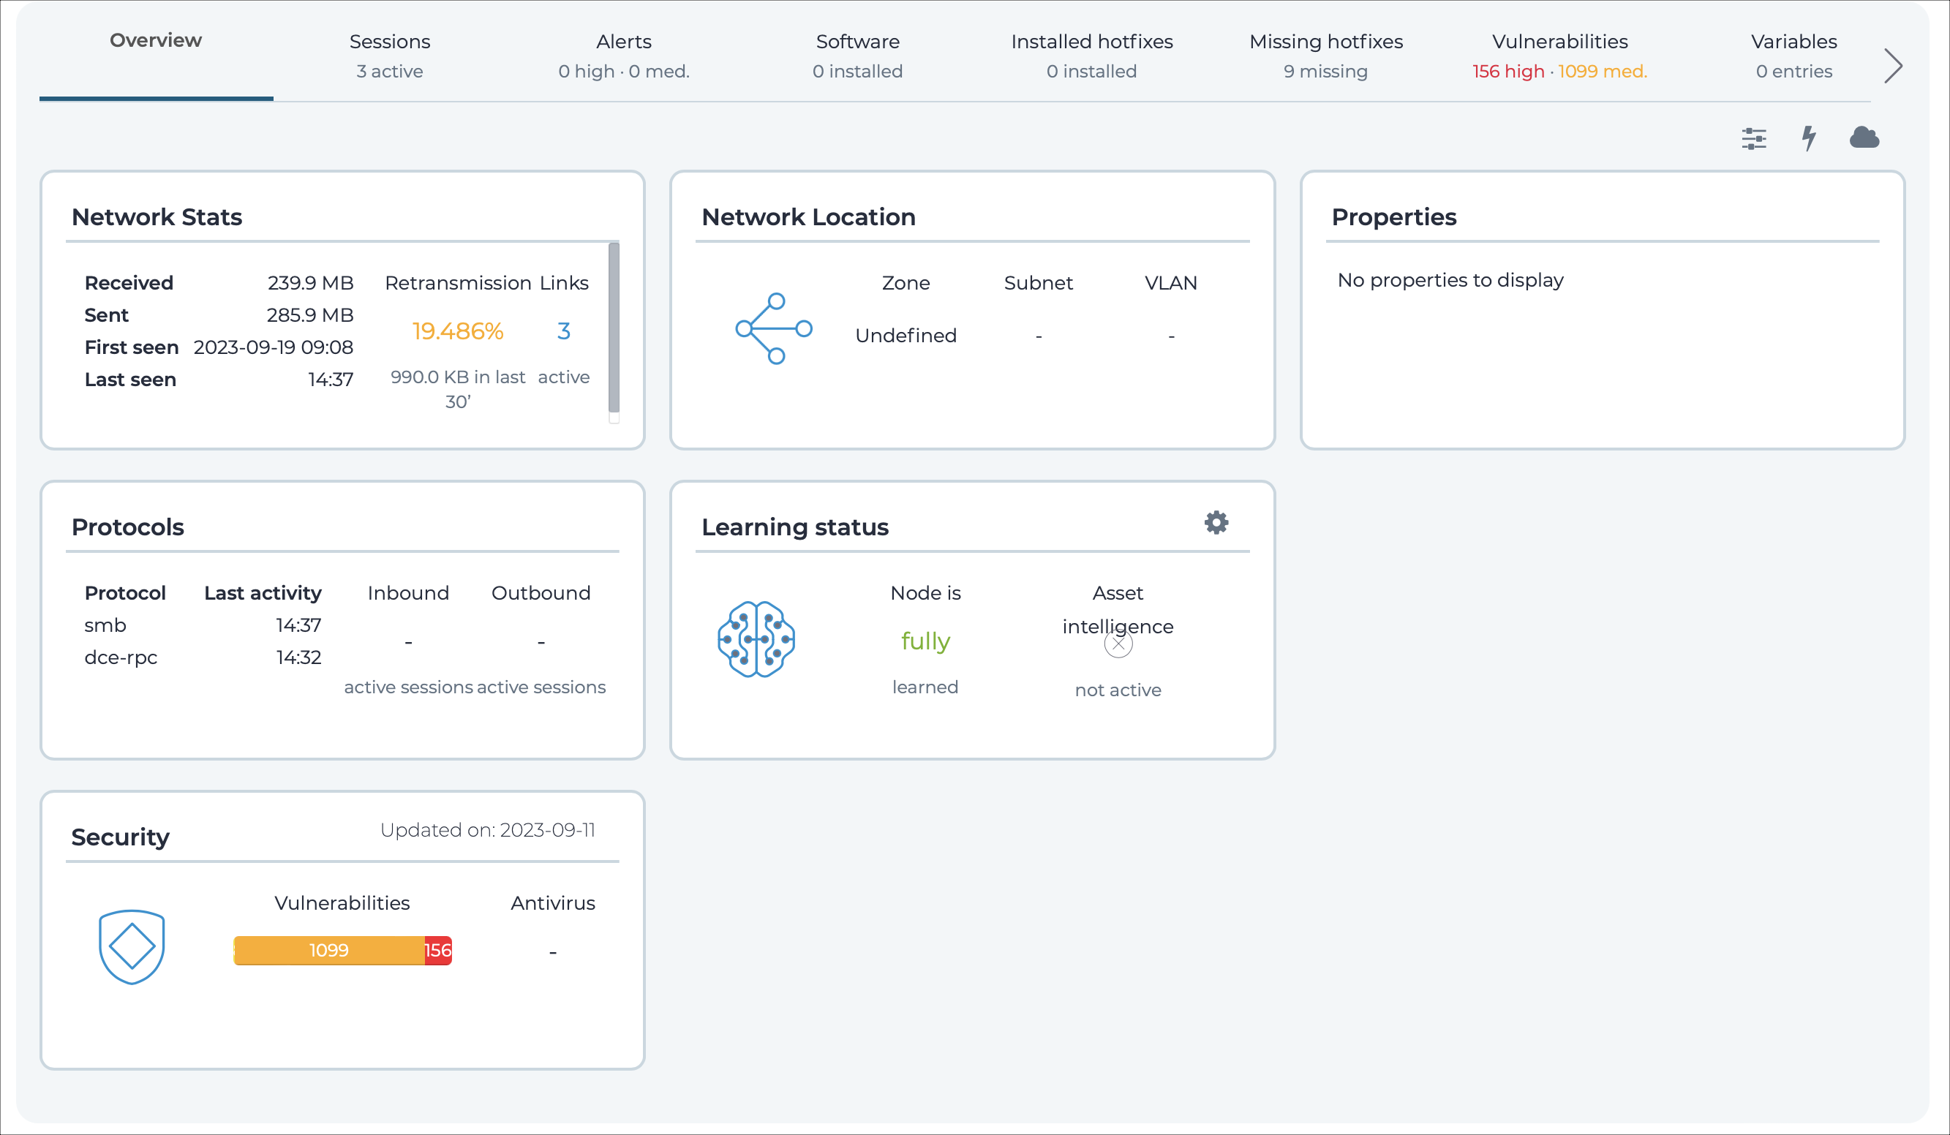Click the 1099 medium vulnerabilities bar
Viewport: 1950px width, 1135px height.
(x=329, y=950)
